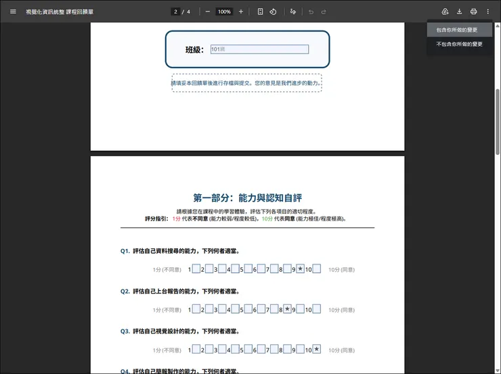
Task: Click the total page count 4
Action: 188,11
